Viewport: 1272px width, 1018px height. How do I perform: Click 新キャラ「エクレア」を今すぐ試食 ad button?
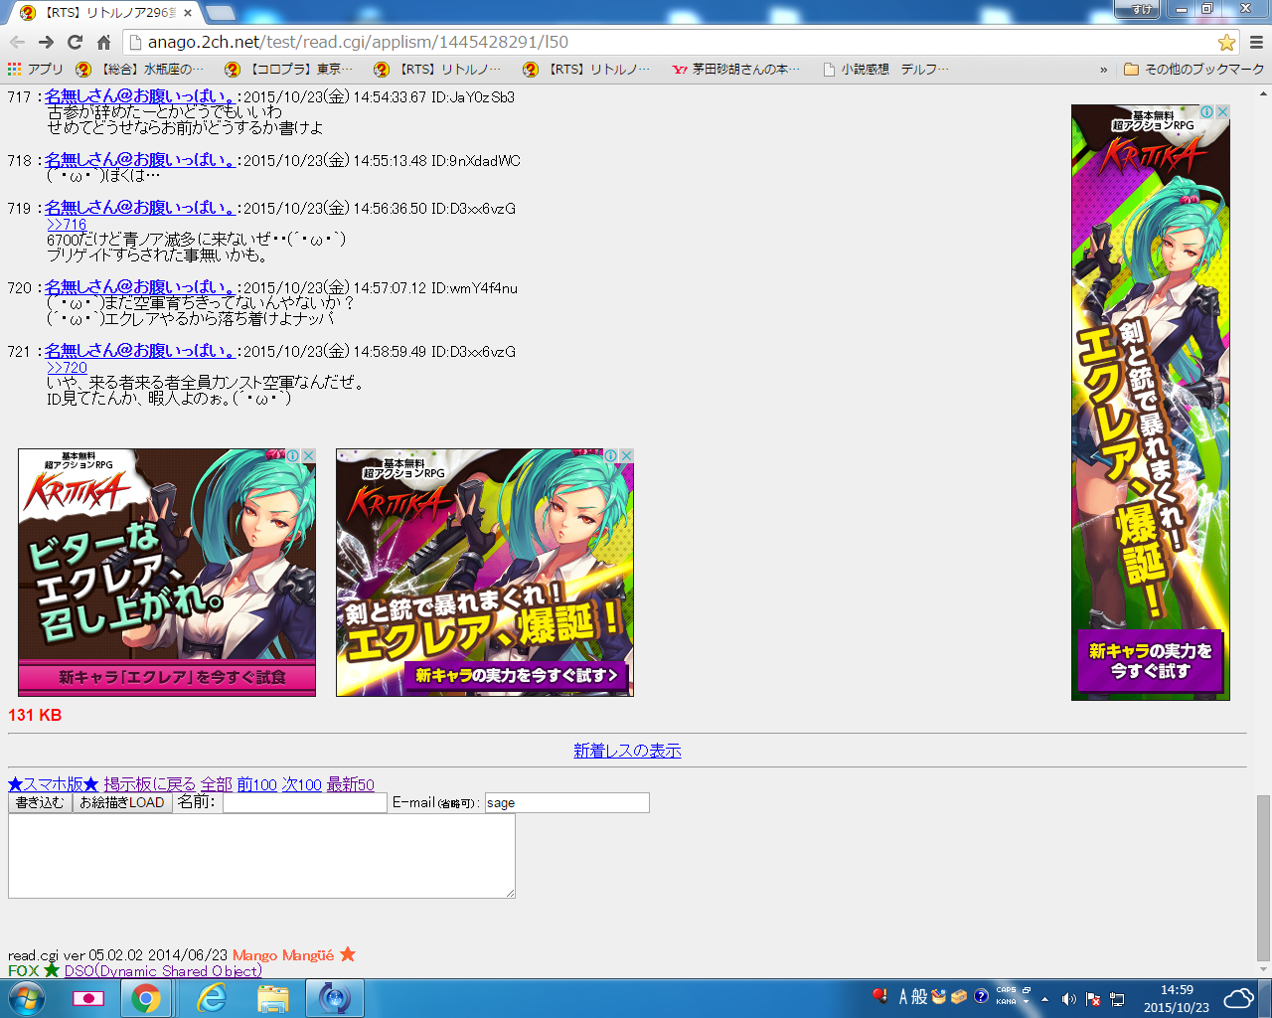coord(167,678)
